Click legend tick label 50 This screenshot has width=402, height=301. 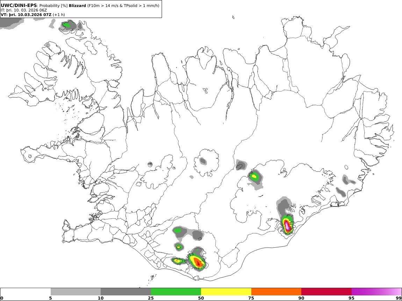click(201, 298)
